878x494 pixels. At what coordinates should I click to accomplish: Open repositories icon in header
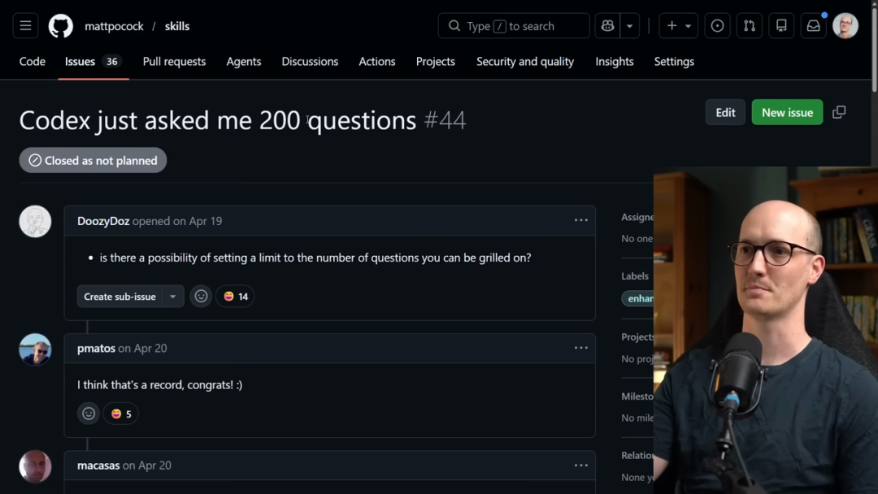pyautogui.click(x=781, y=26)
